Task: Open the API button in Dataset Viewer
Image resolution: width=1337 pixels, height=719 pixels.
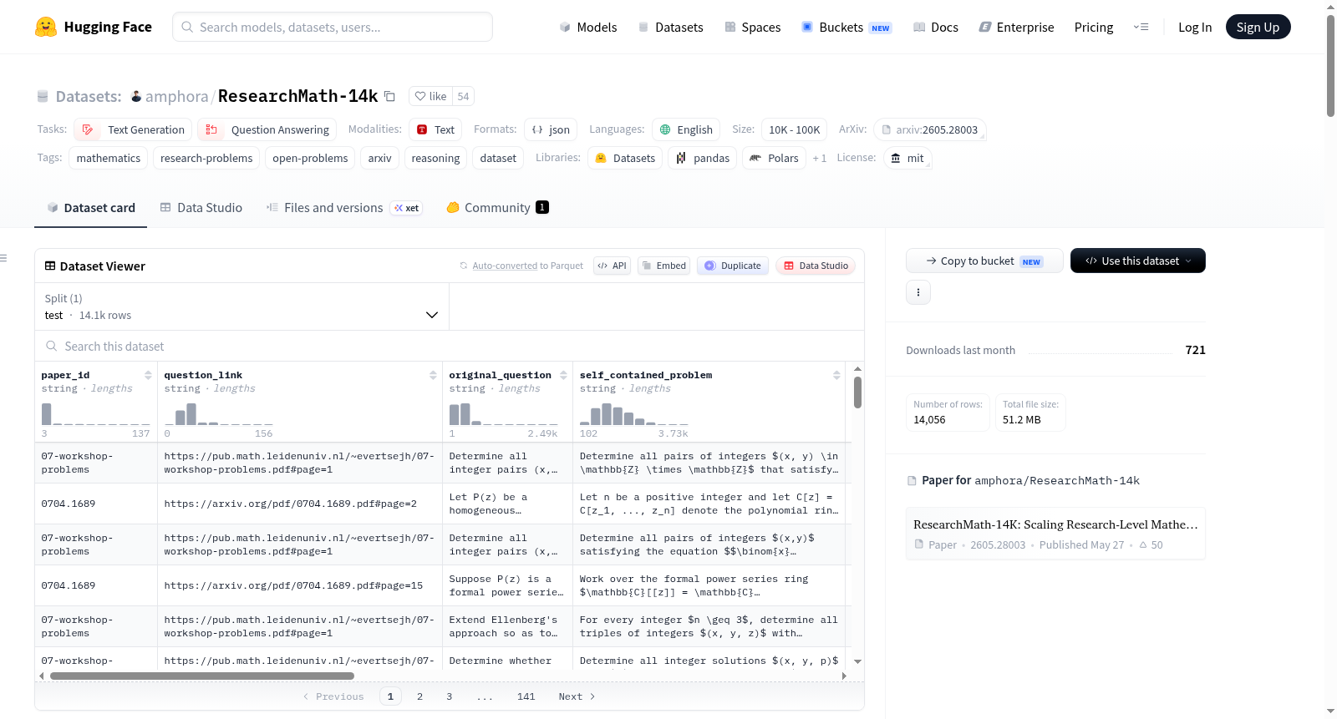Action: [612, 266]
